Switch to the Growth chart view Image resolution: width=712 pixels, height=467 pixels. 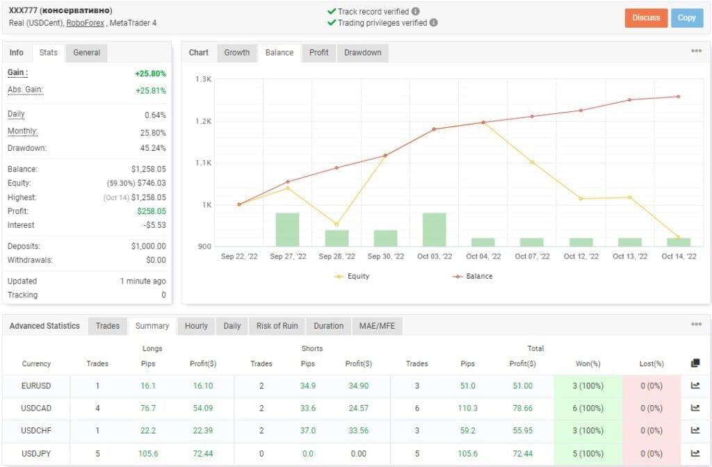tap(236, 52)
